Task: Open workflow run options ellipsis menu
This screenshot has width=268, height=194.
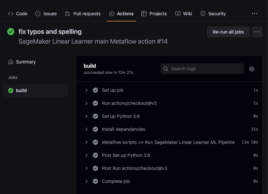Action: click(257, 32)
